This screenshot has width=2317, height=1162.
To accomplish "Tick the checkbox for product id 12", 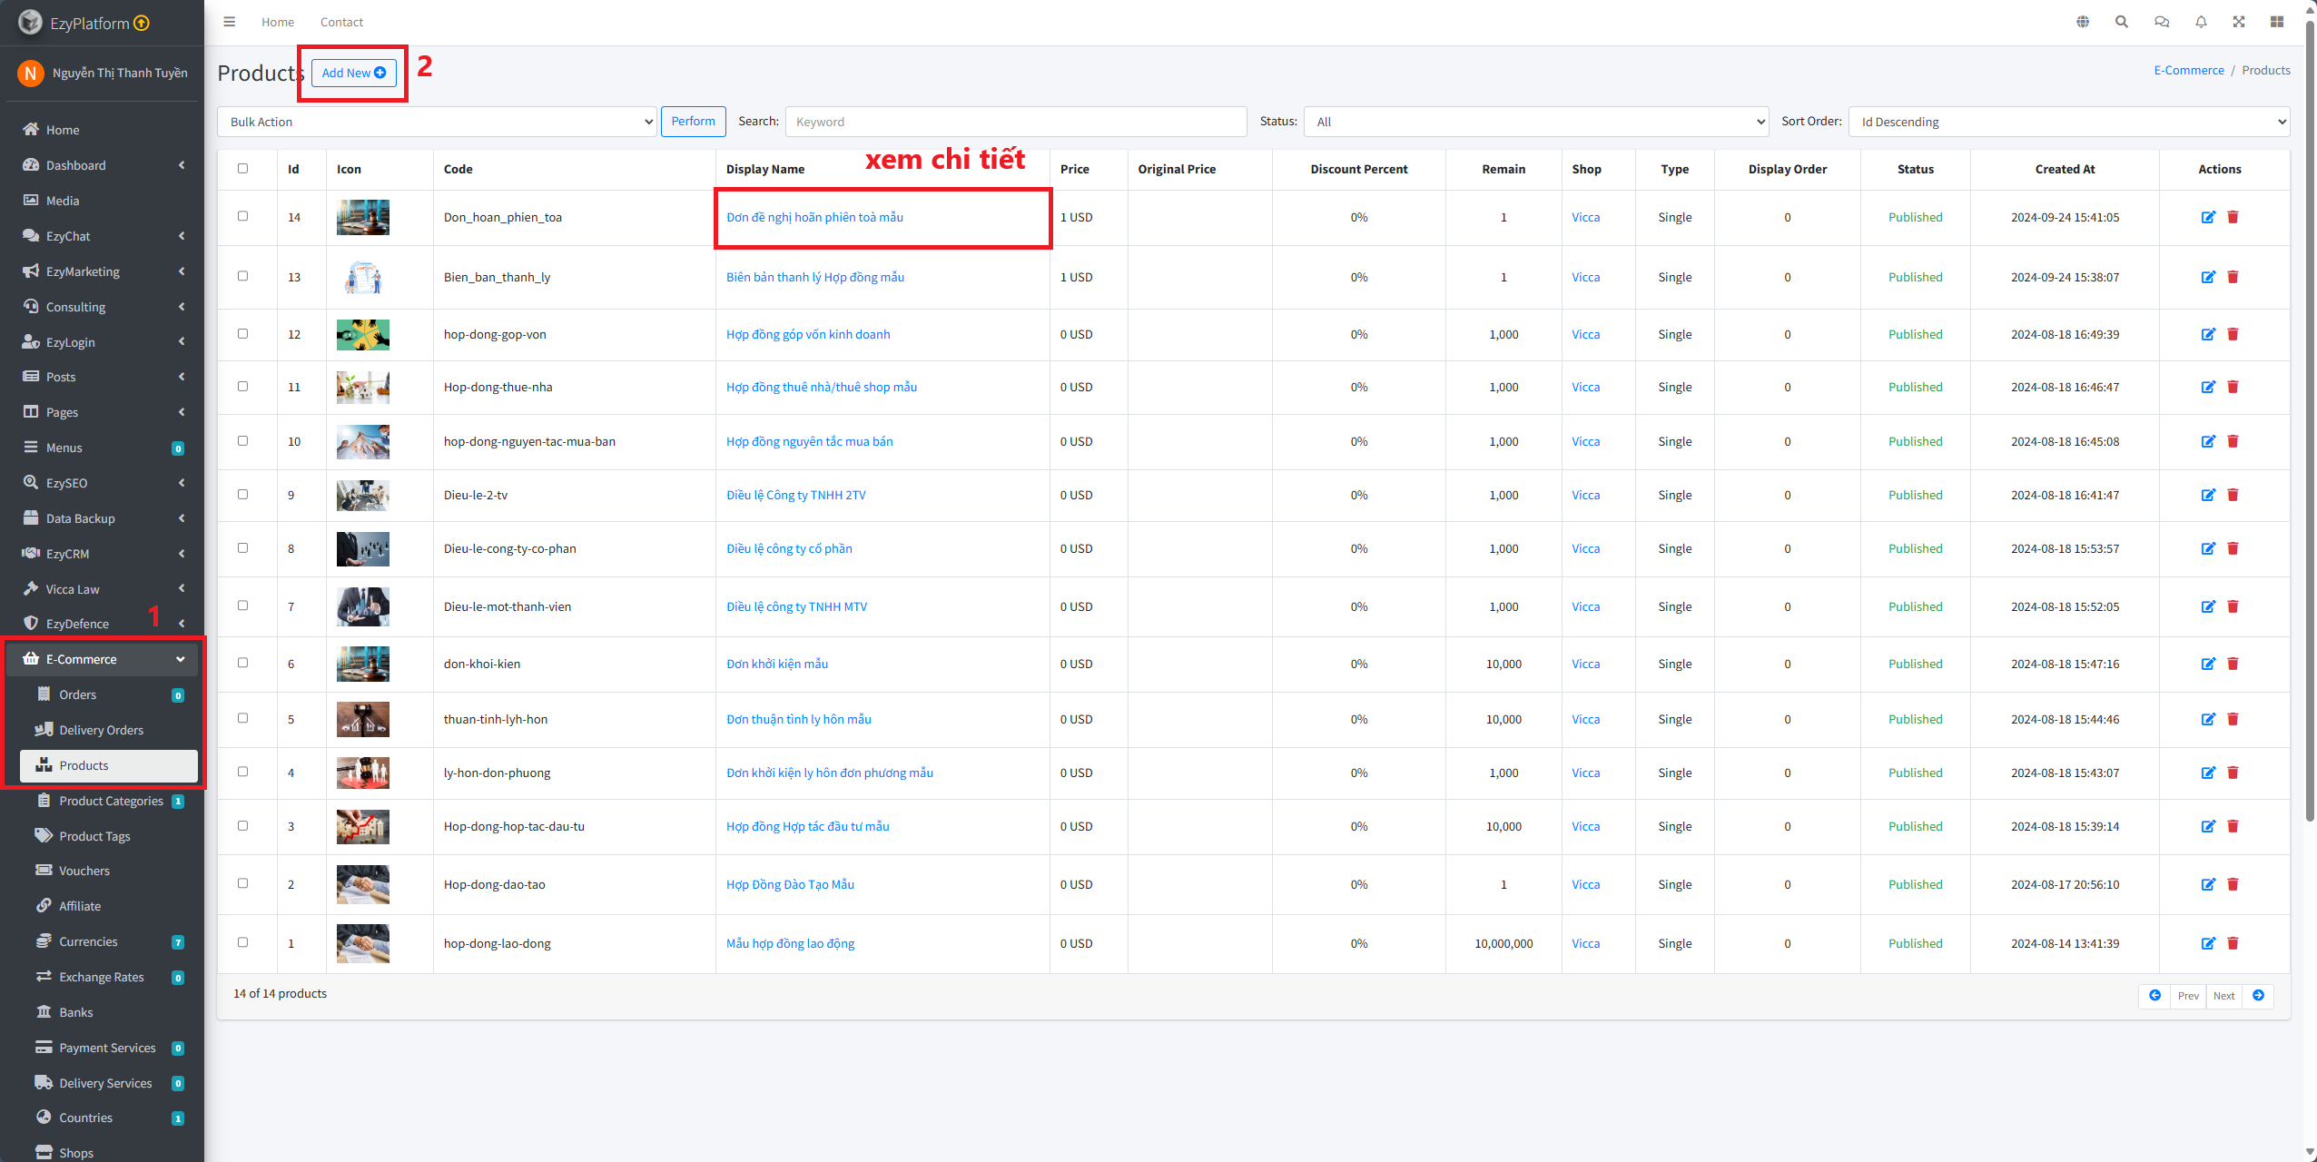I will 242,333.
